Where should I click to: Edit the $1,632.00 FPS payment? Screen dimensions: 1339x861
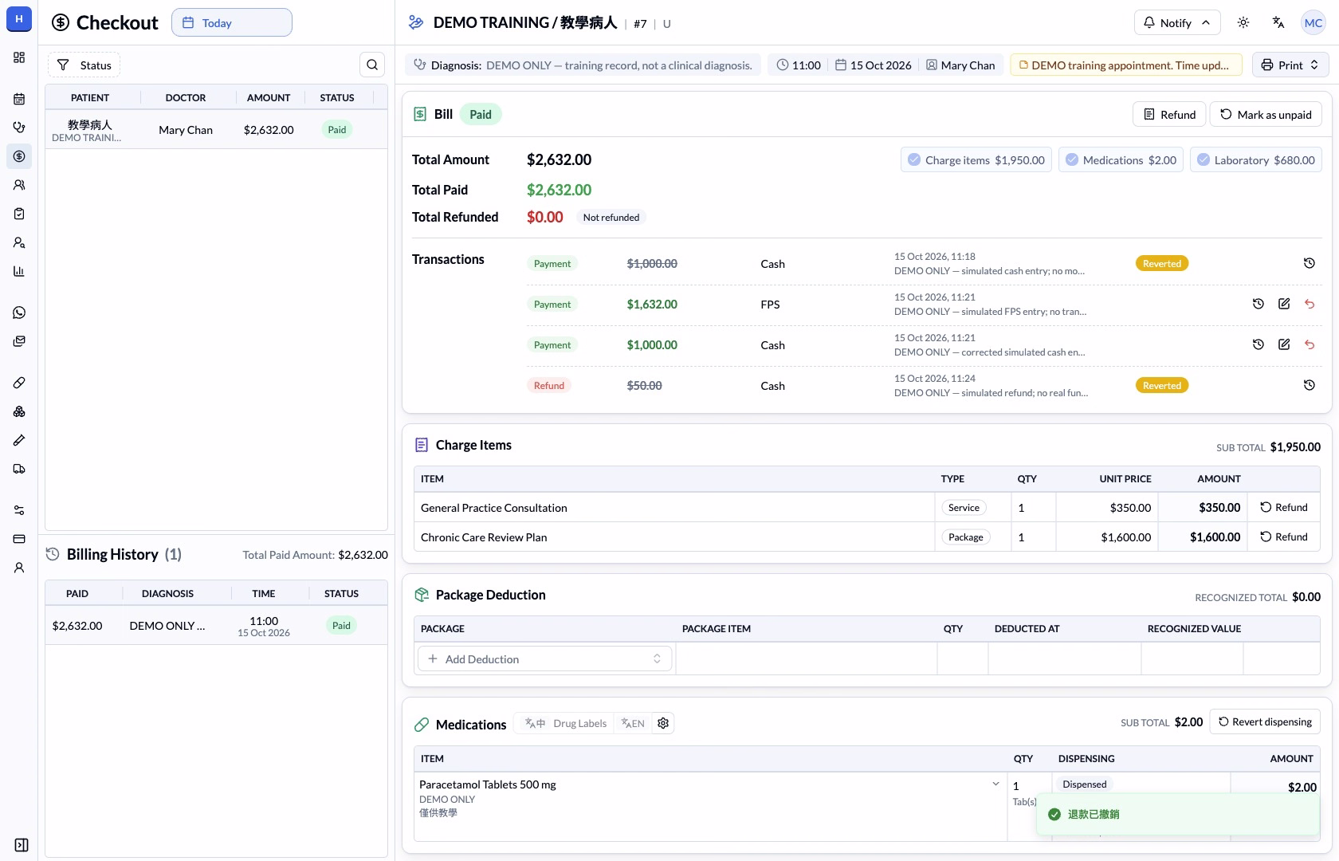[x=1283, y=304]
